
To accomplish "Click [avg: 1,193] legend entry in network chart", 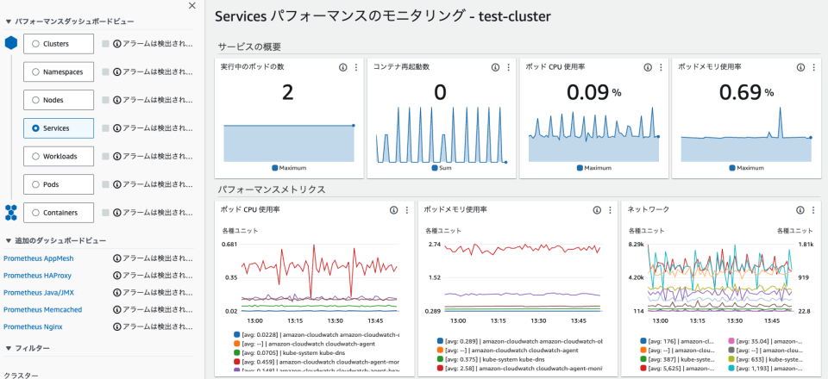I will pyautogui.click(x=766, y=369).
